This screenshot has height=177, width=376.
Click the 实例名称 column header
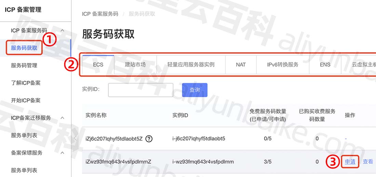96,115
